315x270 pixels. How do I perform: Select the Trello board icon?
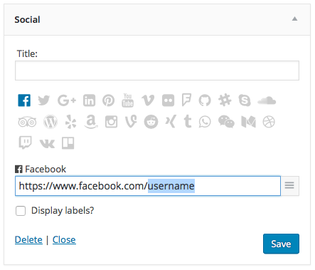pyautogui.click(x=68, y=143)
